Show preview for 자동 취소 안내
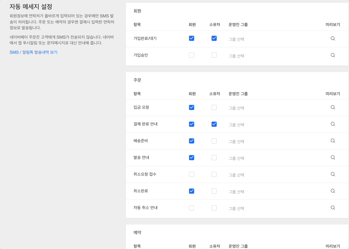Image resolution: width=349 pixels, height=249 pixels. (333, 207)
